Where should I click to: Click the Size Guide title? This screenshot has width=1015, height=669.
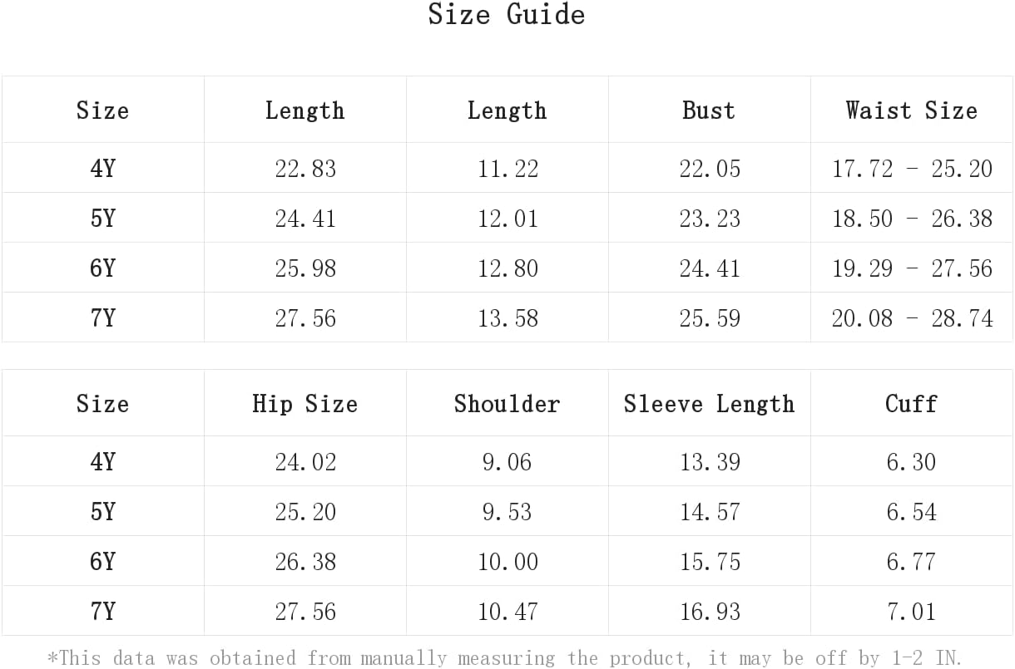point(507,14)
